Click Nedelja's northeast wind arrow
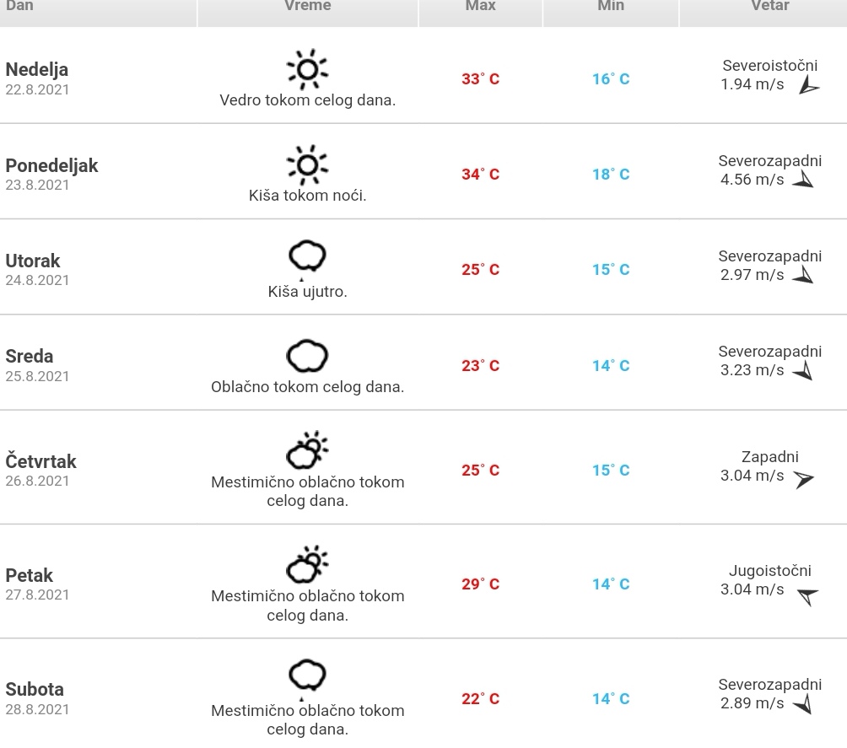This screenshot has height=748, width=847. [x=809, y=85]
